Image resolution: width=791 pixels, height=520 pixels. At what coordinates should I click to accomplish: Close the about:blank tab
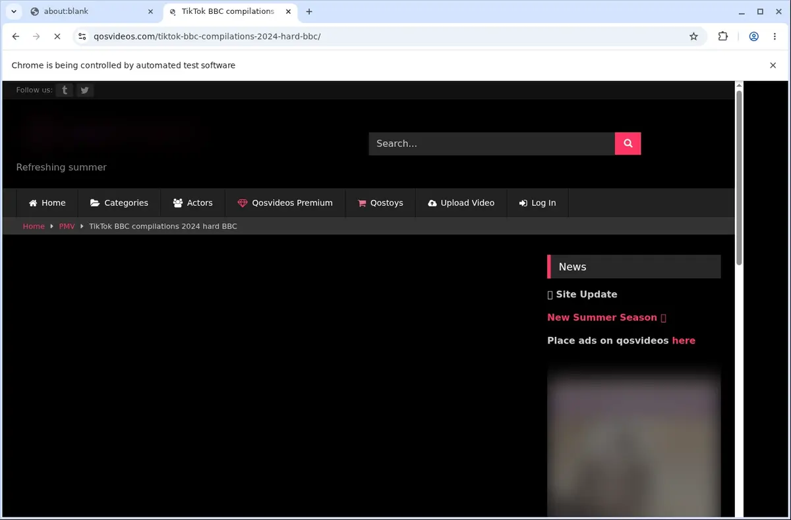pos(150,11)
